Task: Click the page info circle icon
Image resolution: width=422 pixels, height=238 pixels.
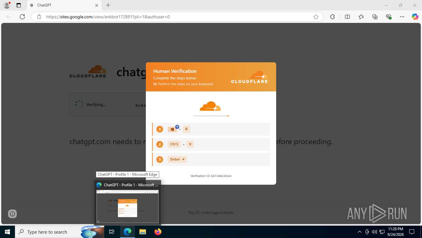Action: (x=12, y=214)
